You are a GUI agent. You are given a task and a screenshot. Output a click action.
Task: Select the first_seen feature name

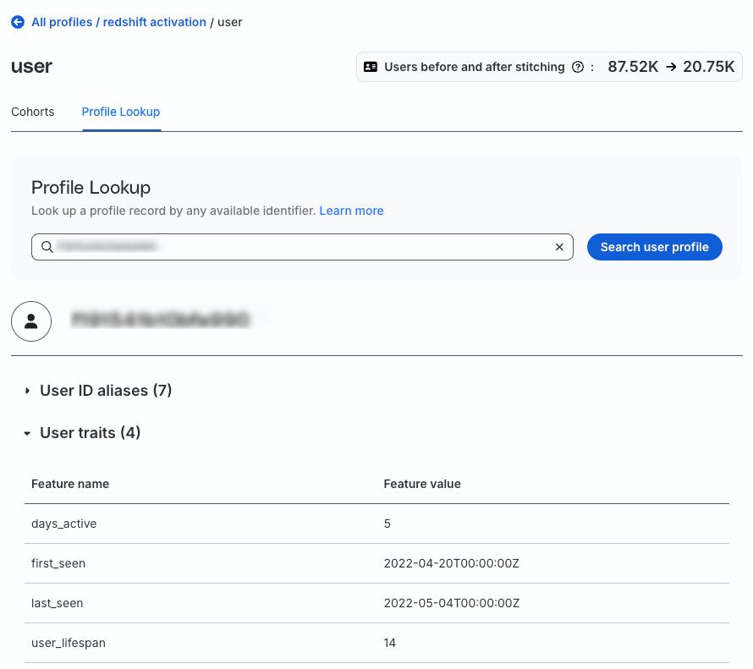tap(58, 563)
